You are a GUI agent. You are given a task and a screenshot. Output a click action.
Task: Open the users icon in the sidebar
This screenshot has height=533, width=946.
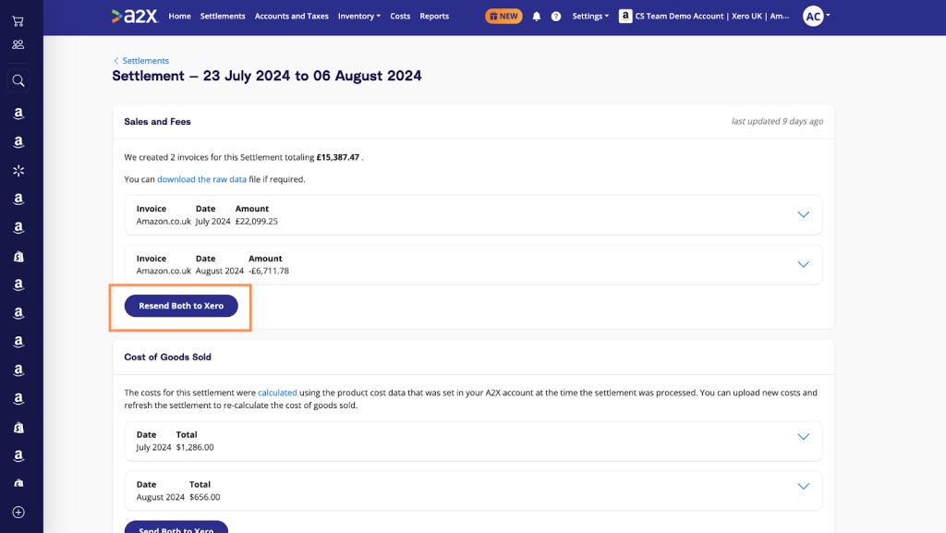point(18,44)
